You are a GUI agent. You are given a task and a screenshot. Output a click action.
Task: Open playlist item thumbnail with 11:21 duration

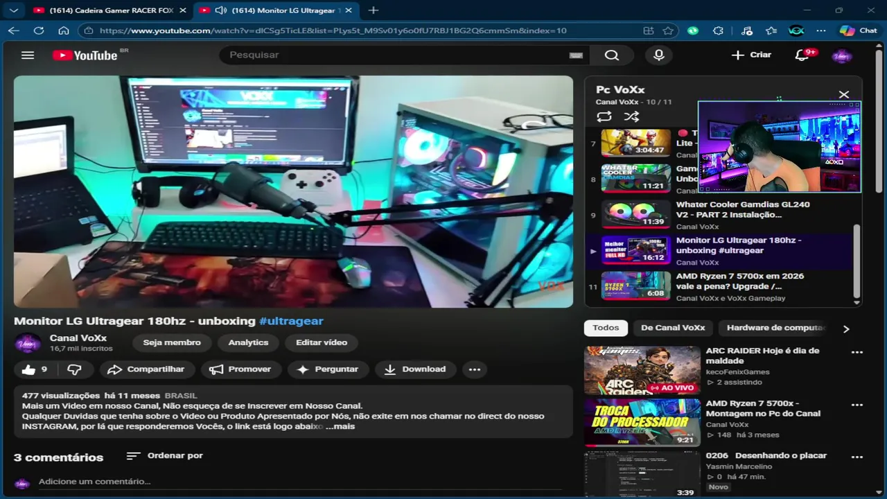tap(635, 178)
